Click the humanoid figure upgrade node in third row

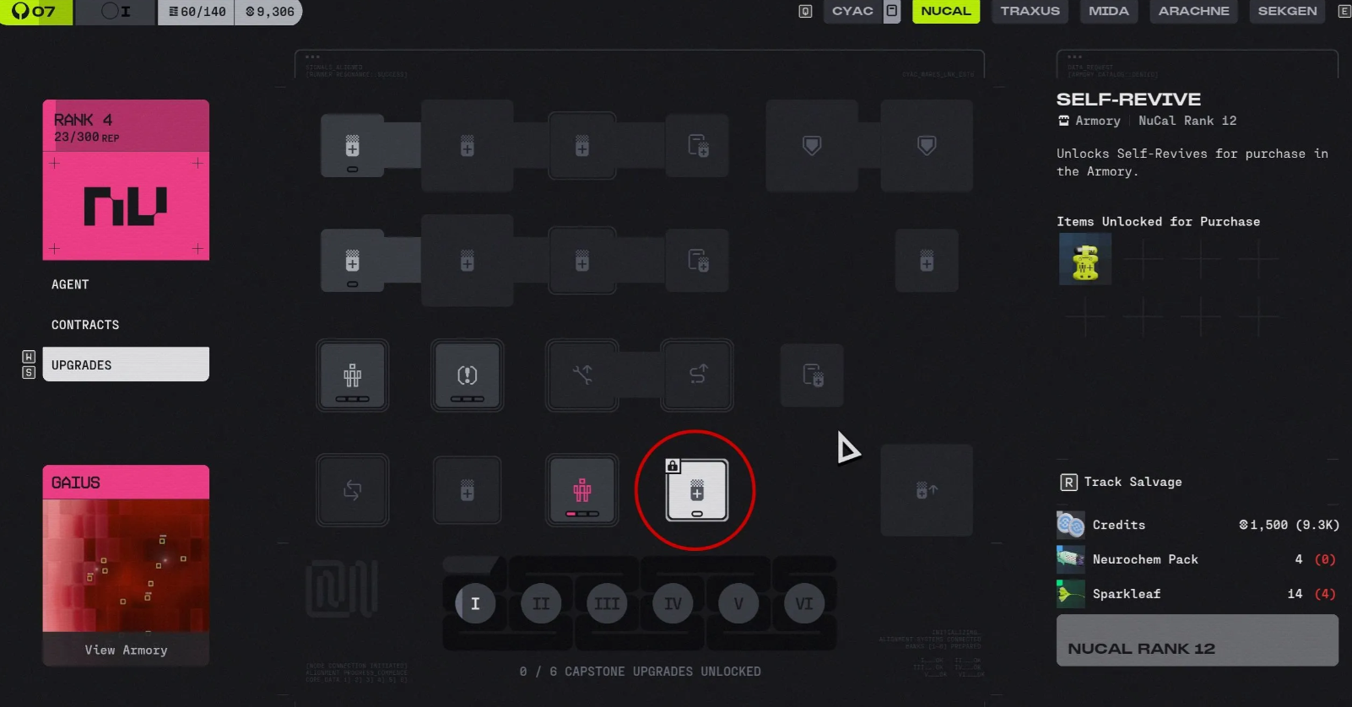point(352,375)
